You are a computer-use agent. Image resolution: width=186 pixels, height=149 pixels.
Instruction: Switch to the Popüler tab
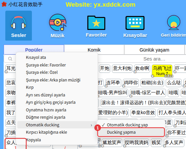pos(34,50)
